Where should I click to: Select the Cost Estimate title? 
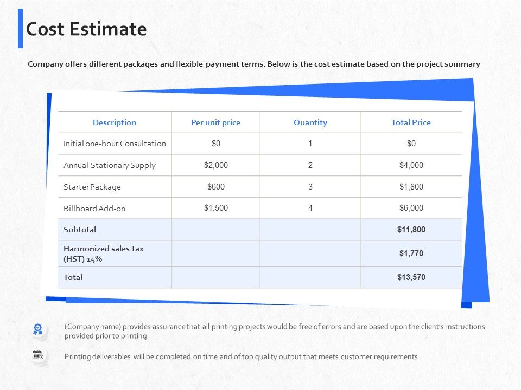point(86,29)
